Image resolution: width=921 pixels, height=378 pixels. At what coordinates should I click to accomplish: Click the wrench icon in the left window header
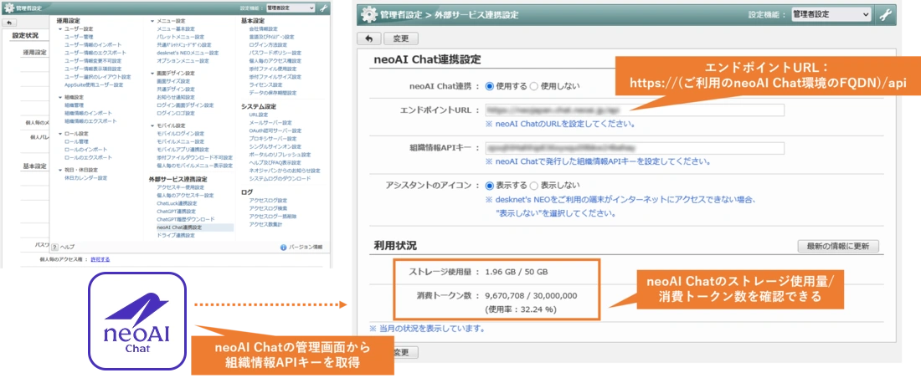[x=324, y=8]
